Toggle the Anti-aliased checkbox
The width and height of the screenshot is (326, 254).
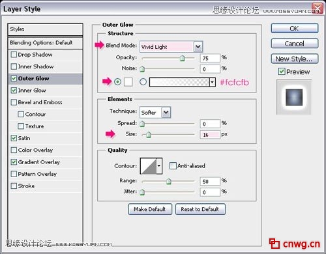[x=173, y=166]
